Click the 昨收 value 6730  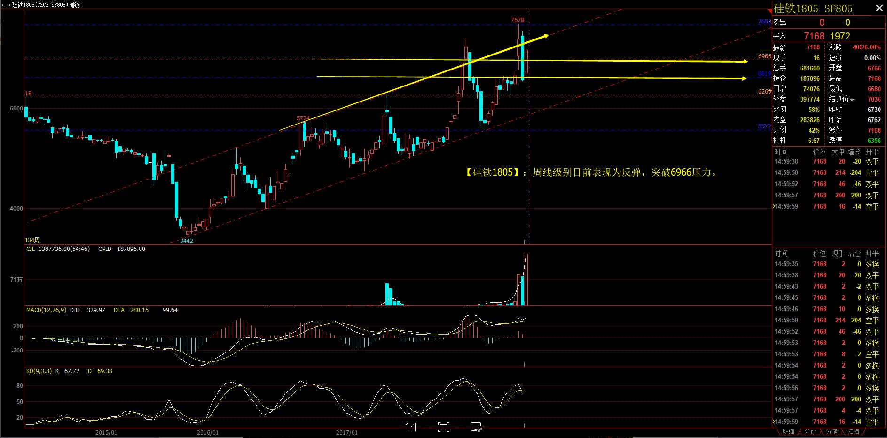tap(874, 109)
